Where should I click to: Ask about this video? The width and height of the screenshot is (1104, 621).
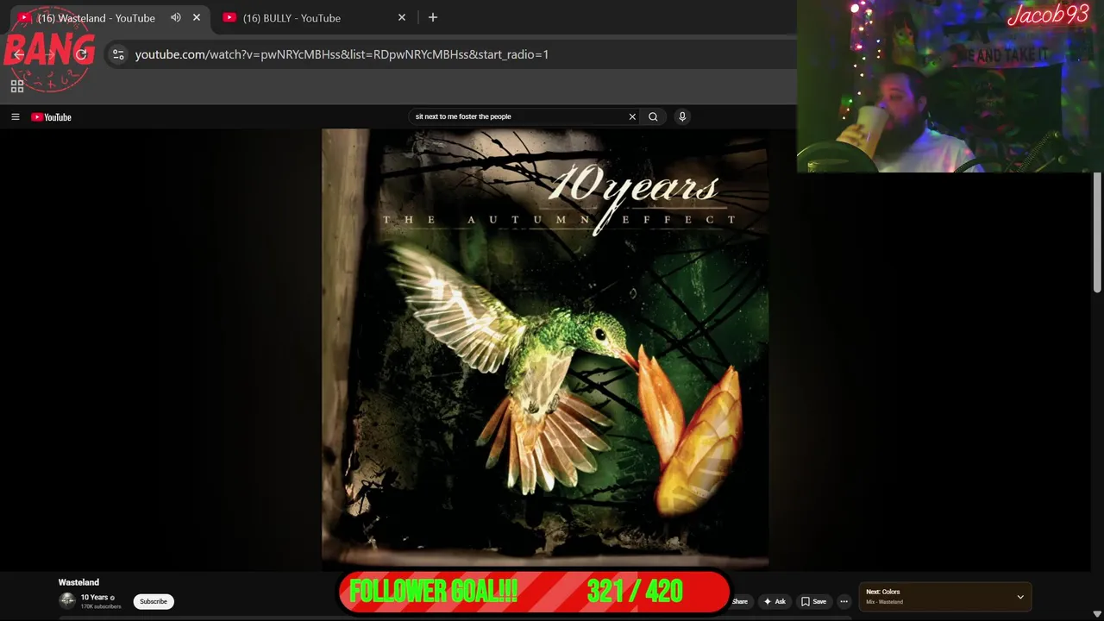tap(775, 601)
